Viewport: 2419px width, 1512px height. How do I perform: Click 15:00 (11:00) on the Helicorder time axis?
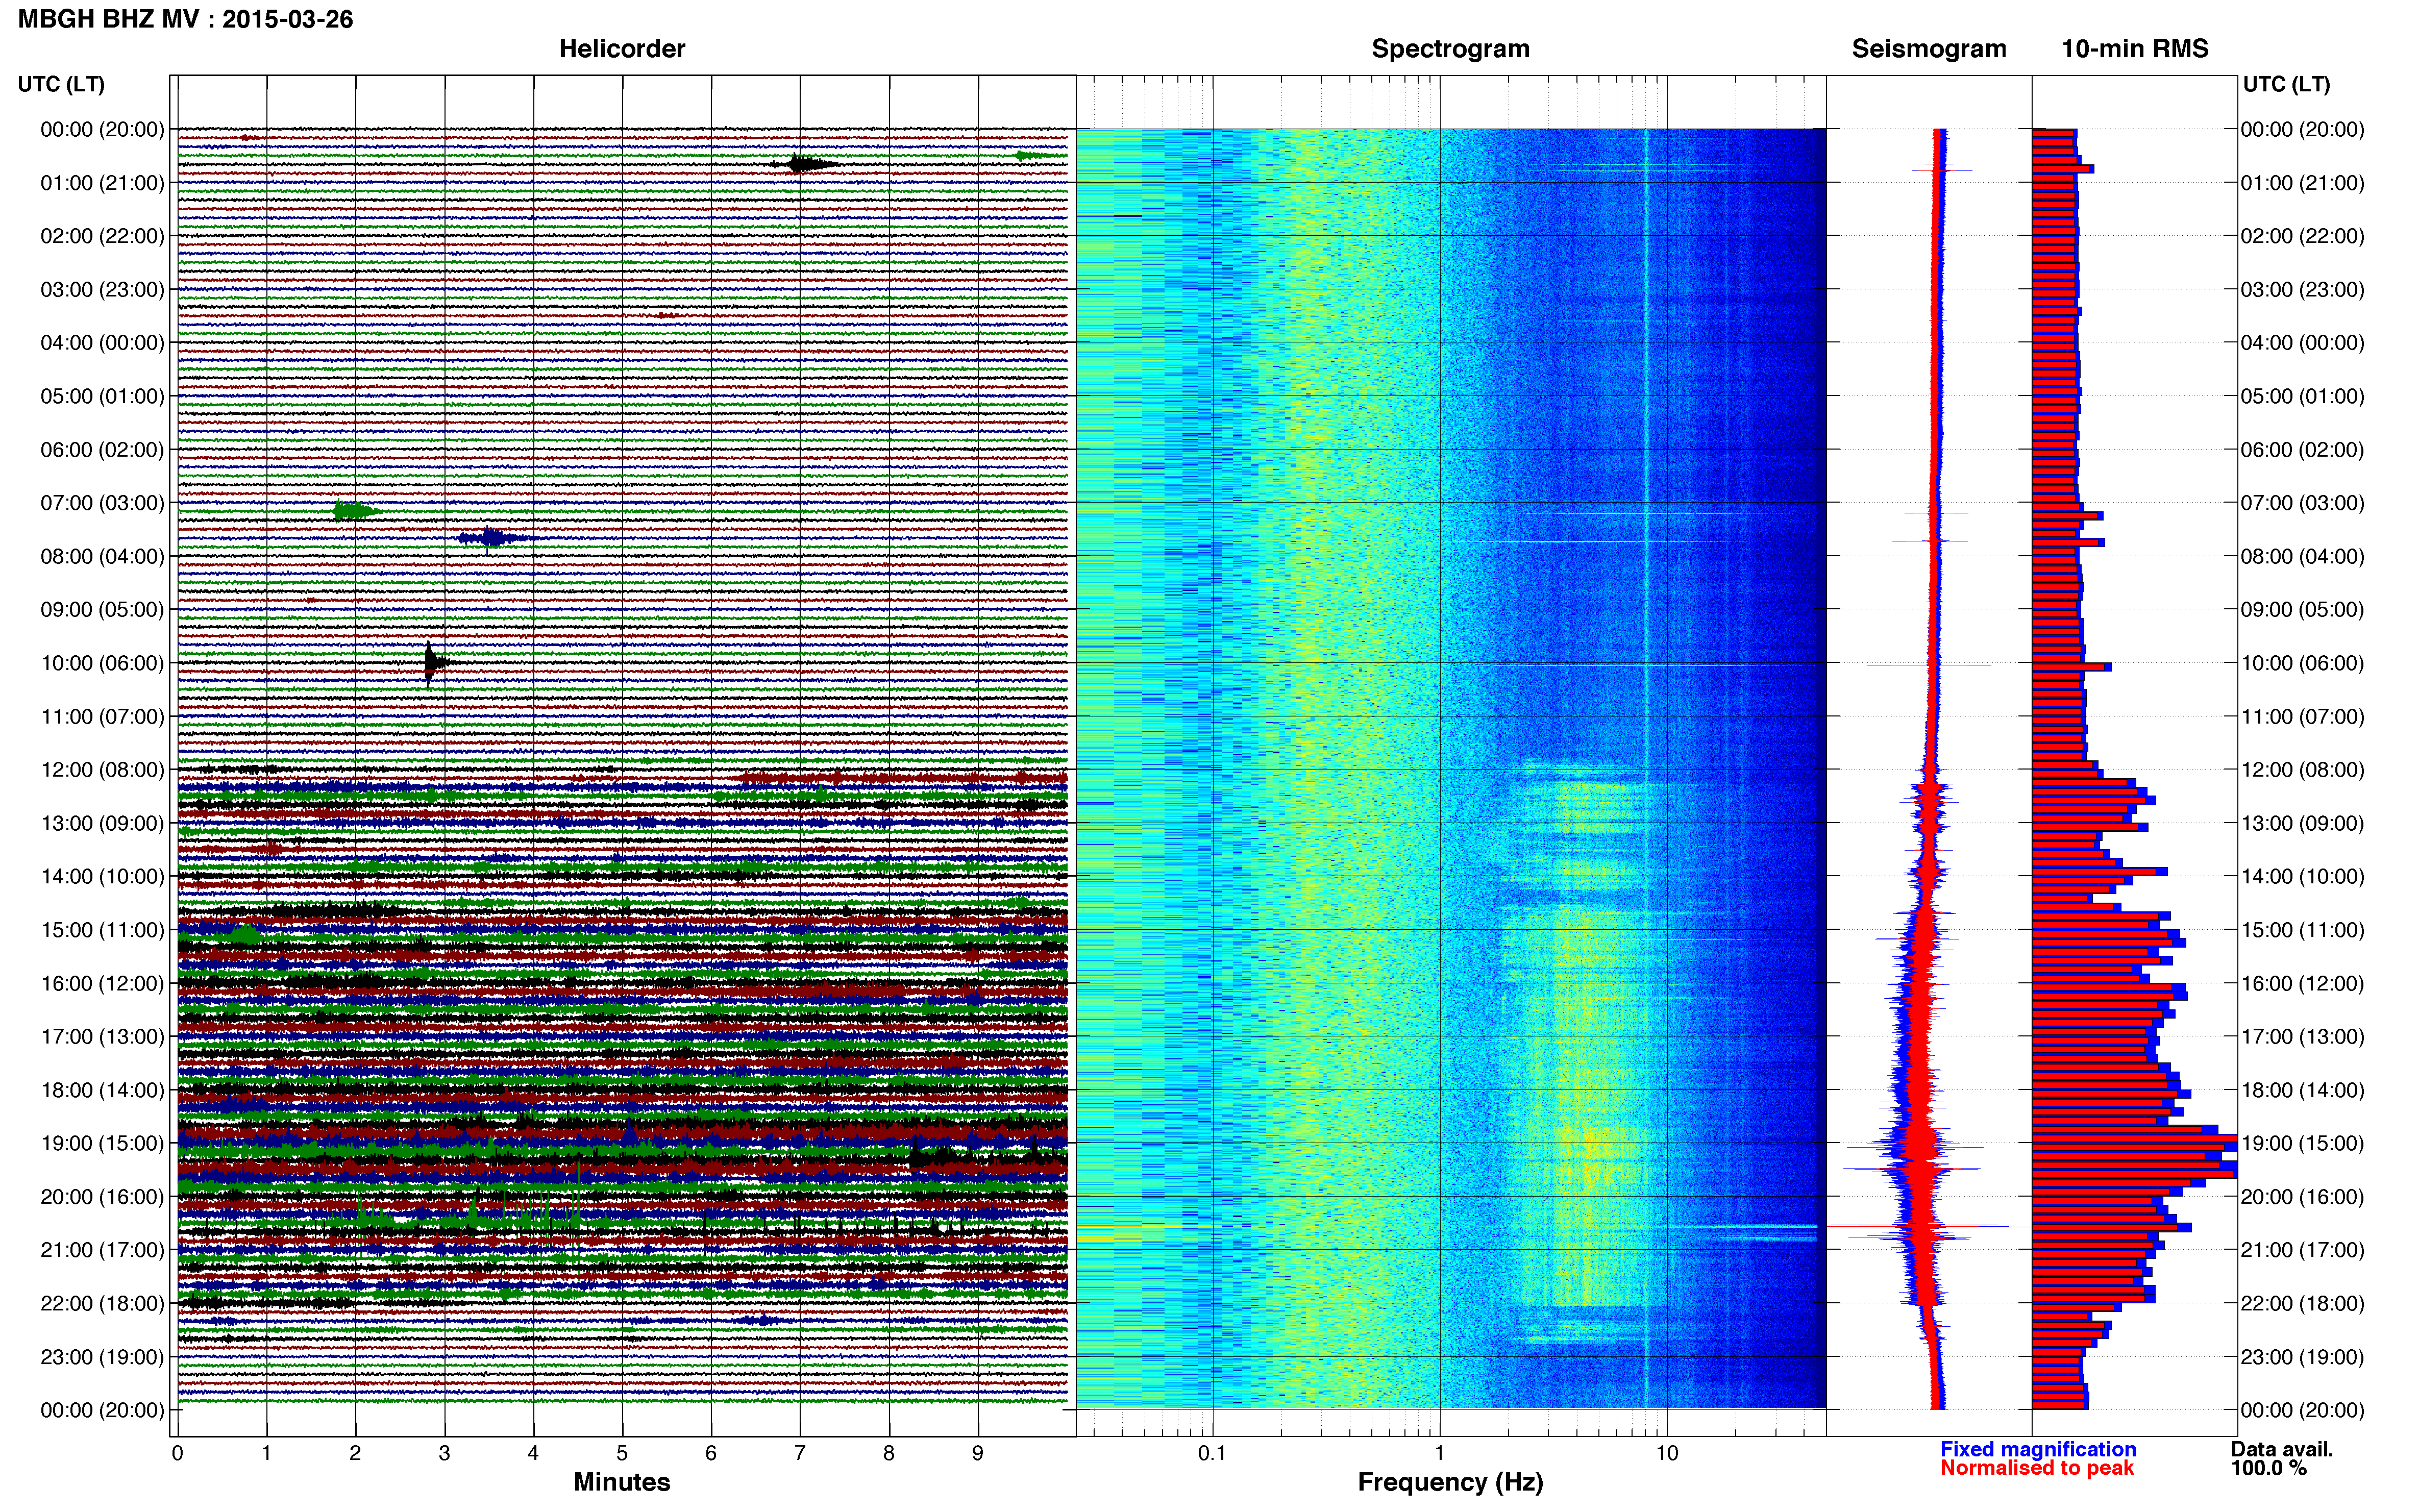[x=102, y=930]
